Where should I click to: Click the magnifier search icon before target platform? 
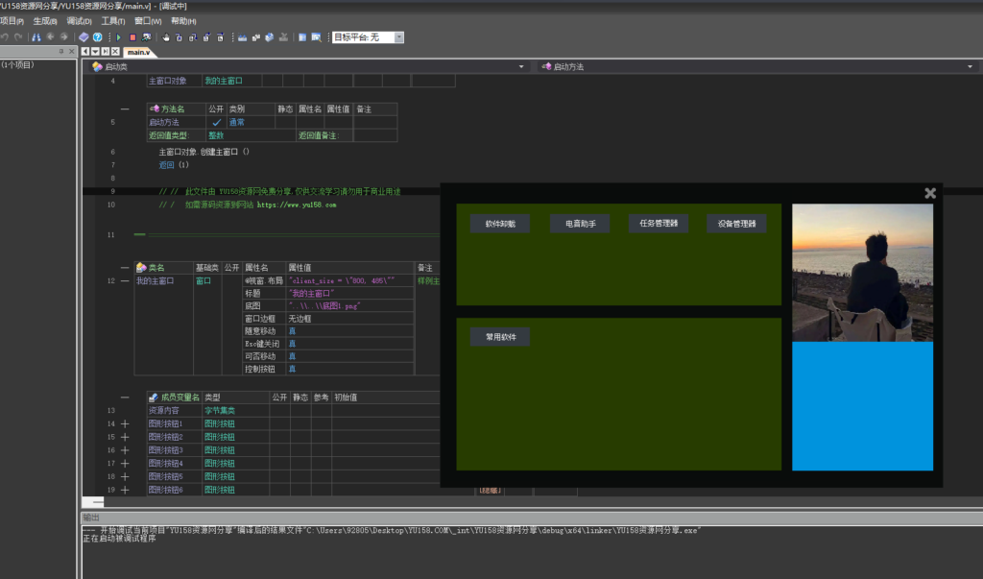pos(316,37)
